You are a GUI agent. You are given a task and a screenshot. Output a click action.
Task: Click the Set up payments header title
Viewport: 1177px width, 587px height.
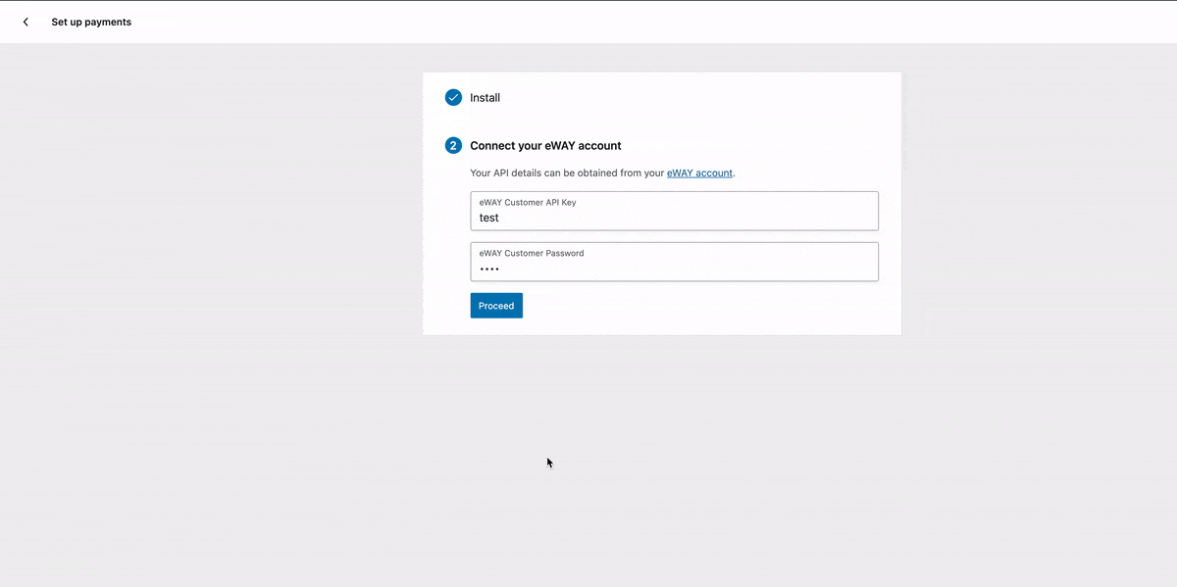click(x=91, y=21)
